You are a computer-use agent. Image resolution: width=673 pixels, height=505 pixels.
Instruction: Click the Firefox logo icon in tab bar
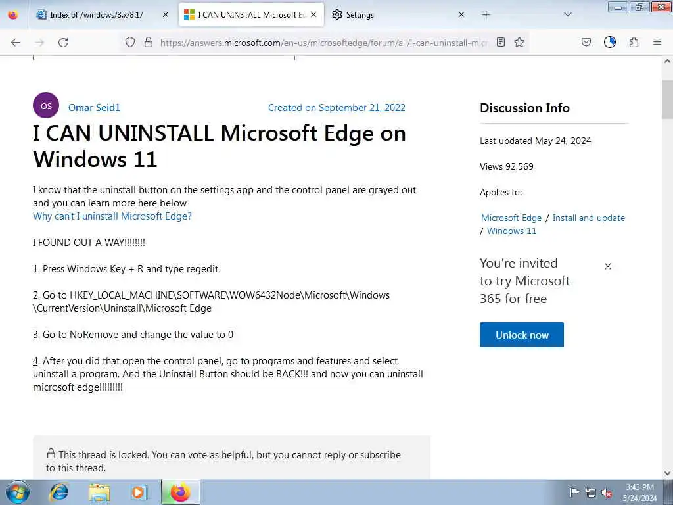pyautogui.click(x=13, y=15)
